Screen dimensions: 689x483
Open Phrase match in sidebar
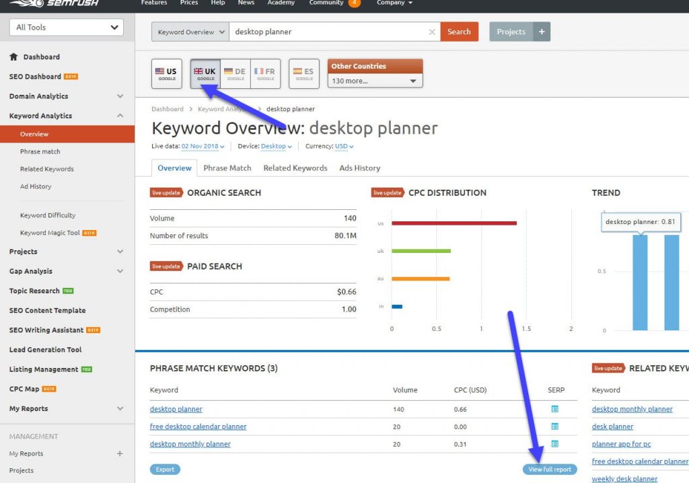pyautogui.click(x=40, y=151)
